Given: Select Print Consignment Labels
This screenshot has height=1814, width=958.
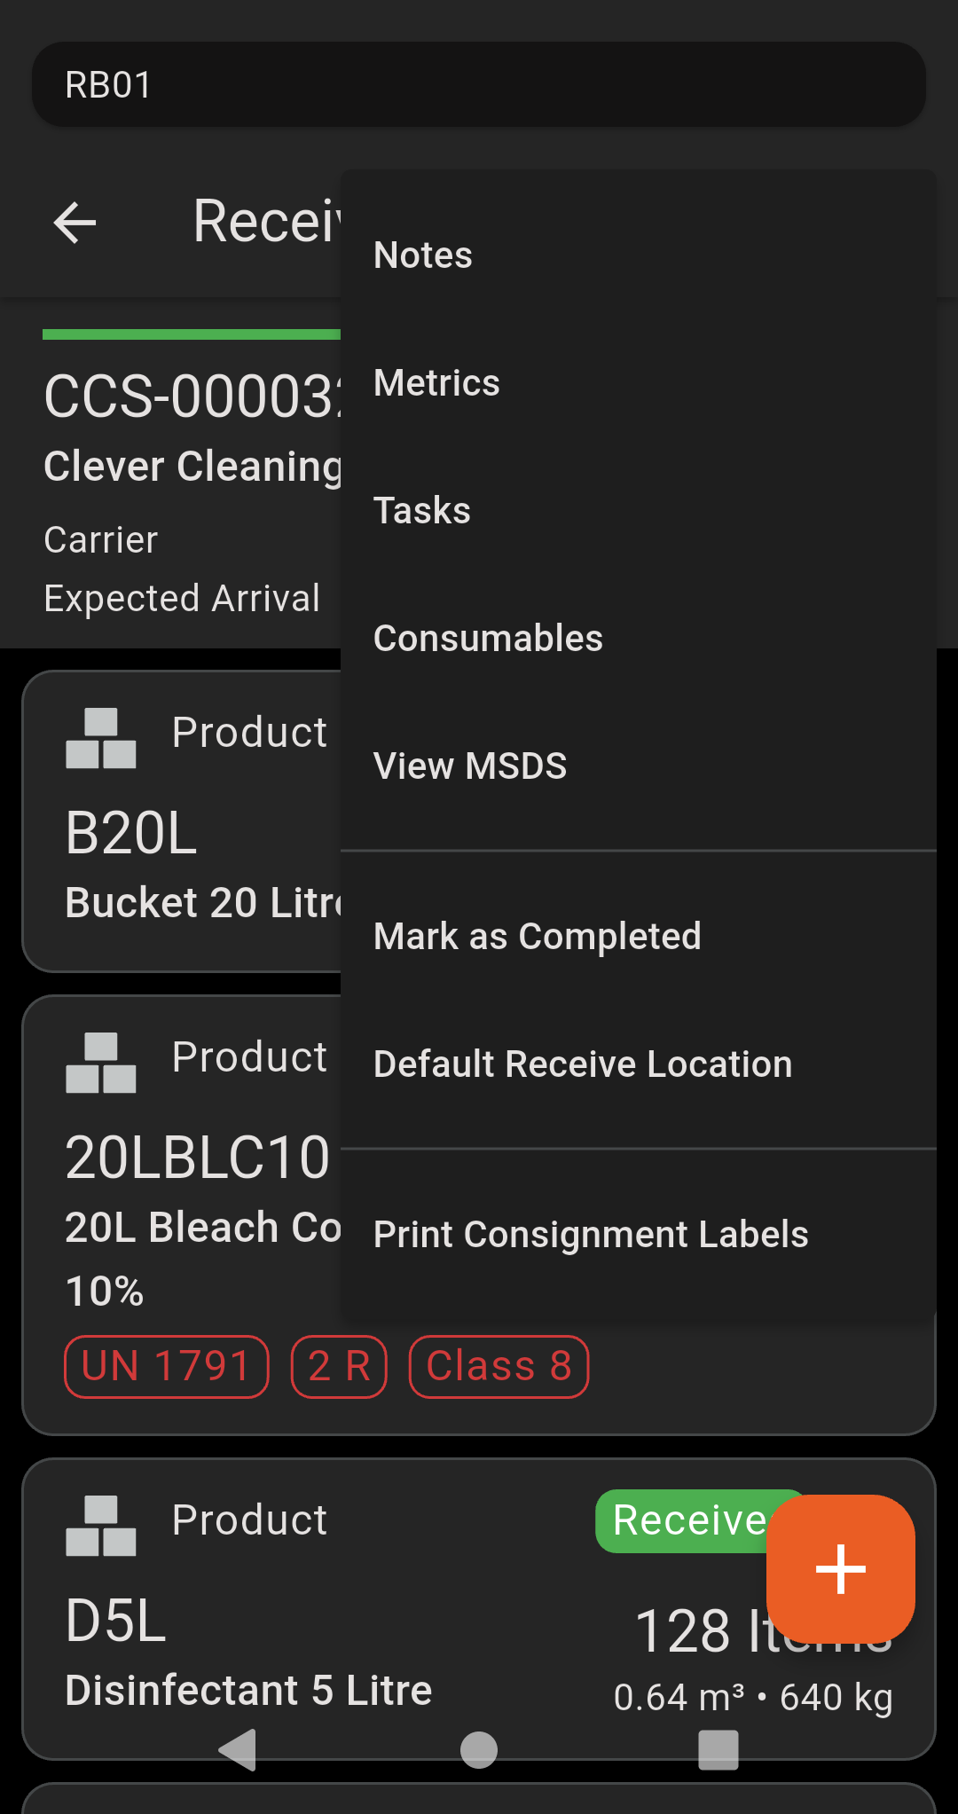Looking at the screenshot, I should (x=592, y=1233).
